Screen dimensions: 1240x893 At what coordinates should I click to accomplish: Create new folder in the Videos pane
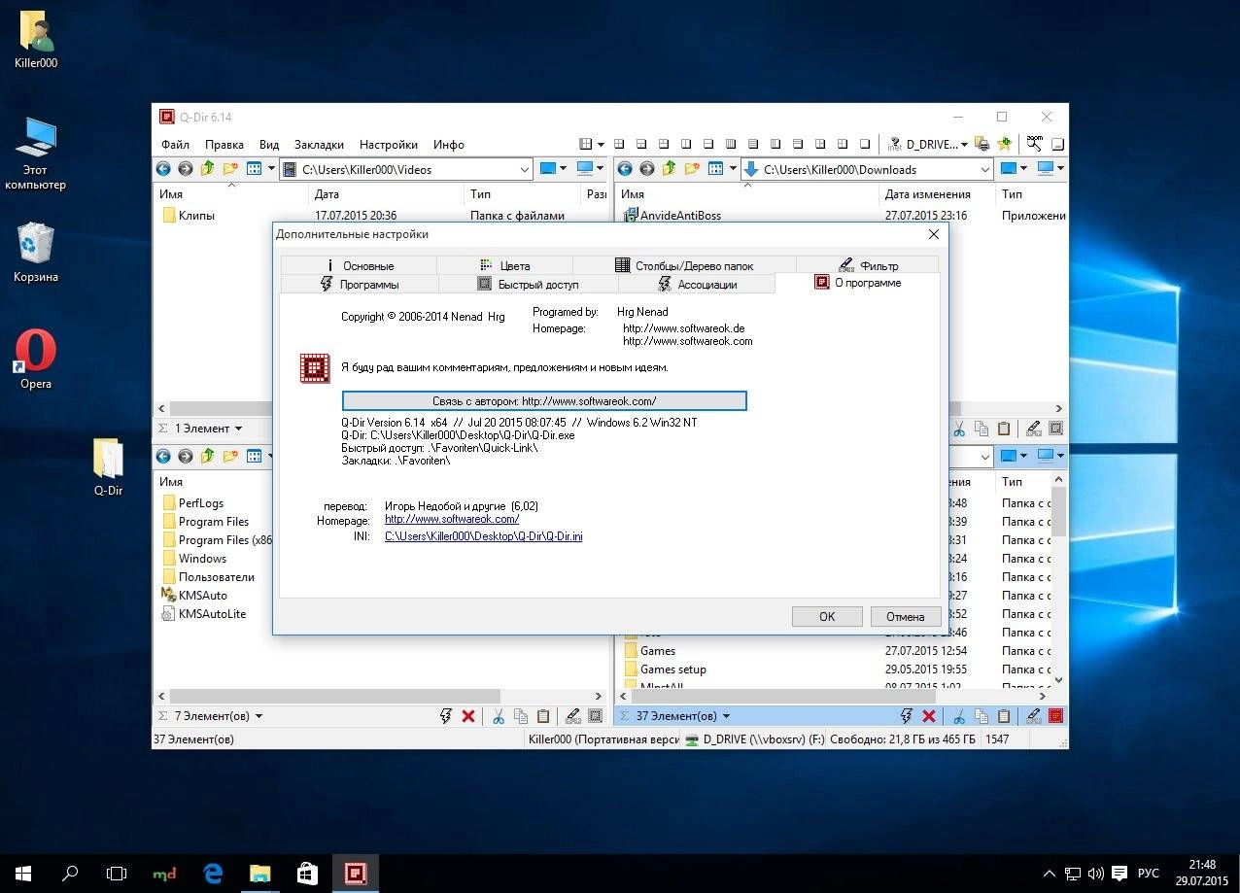click(x=230, y=168)
